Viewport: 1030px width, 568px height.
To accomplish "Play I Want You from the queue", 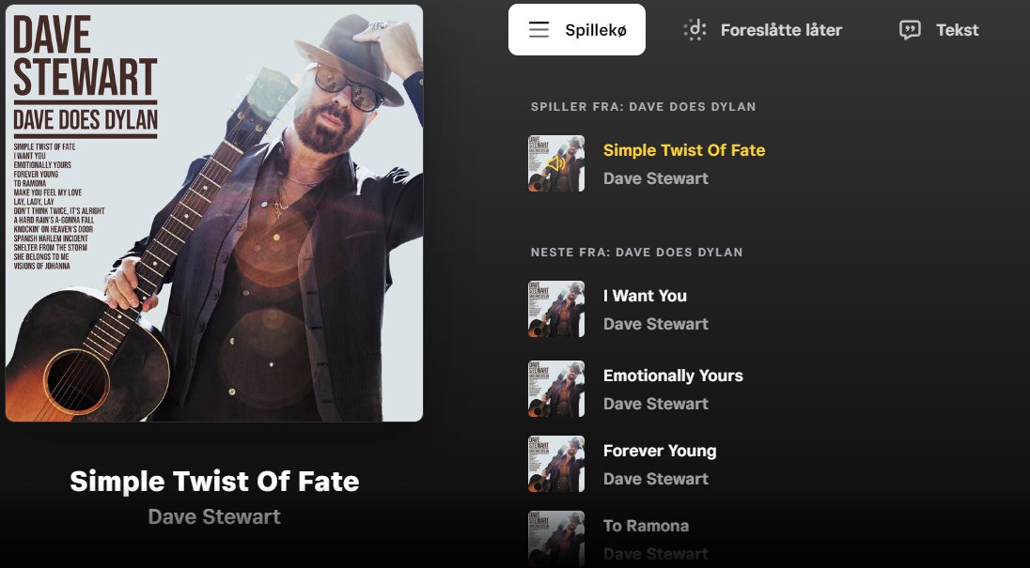I will pos(645,296).
